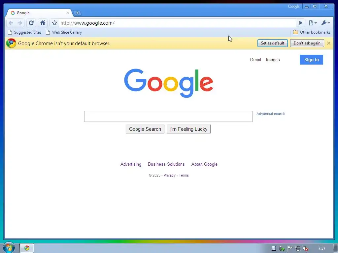
Task: Click the Show desktop strip
Action: pos(336,248)
